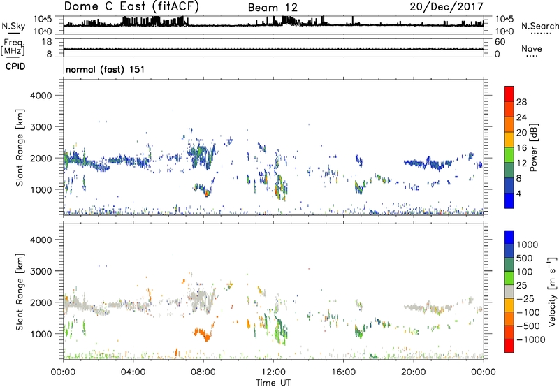Click the red bottom of the Velocity colorbar
This screenshot has height=387, width=559.
509,346
